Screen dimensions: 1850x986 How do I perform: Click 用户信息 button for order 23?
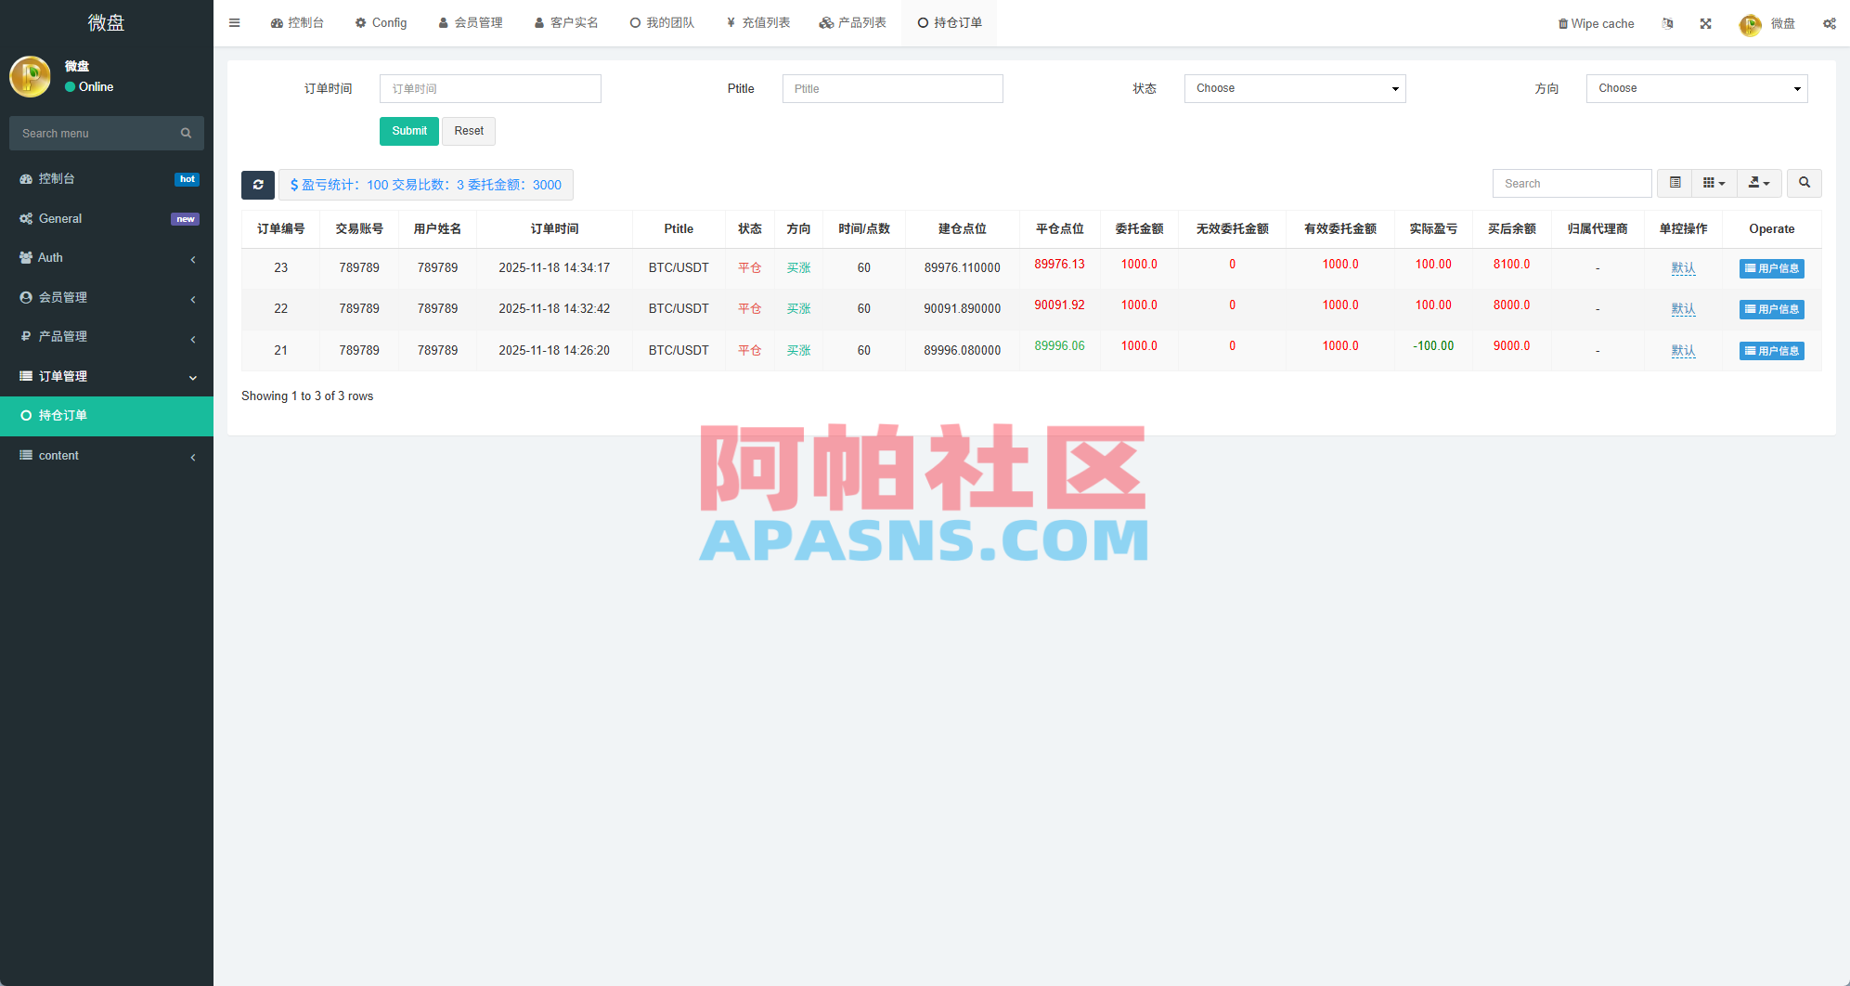1771,268
